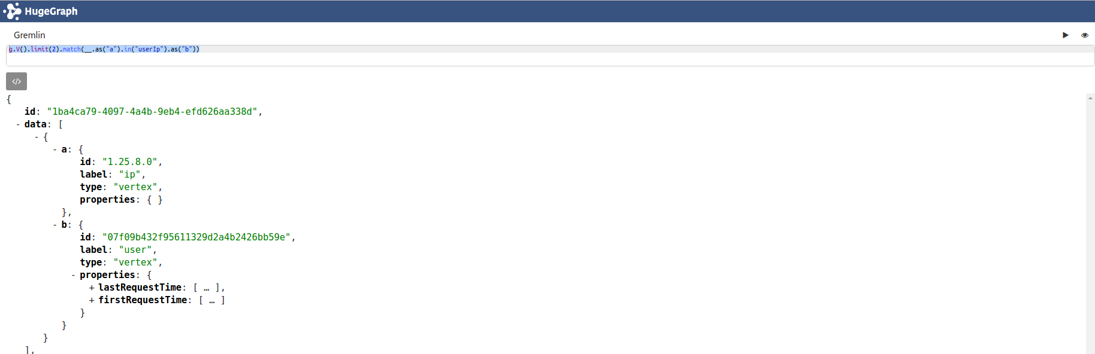Image resolution: width=1095 pixels, height=354 pixels.
Task: Collapse the data array node
Action: click(x=18, y=124)
